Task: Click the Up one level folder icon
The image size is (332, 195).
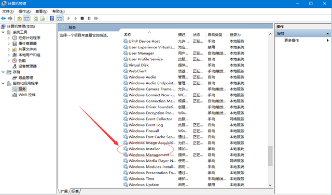Action: coord(20,19)
